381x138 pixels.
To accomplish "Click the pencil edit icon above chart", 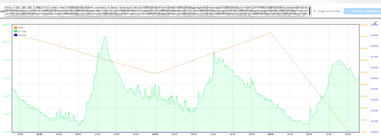I will click(375, 23).
